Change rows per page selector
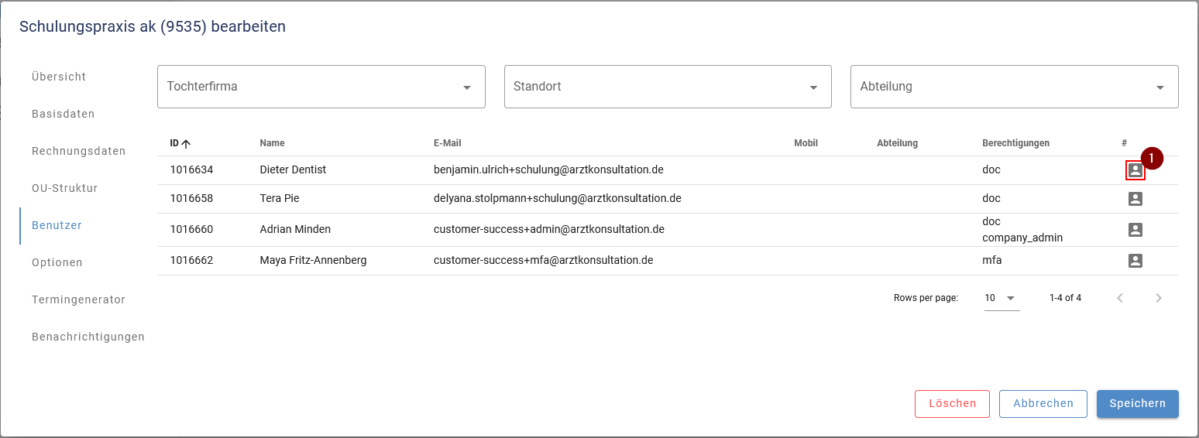The width and height of the screenshot is (1199, 438). point(1001,298)
